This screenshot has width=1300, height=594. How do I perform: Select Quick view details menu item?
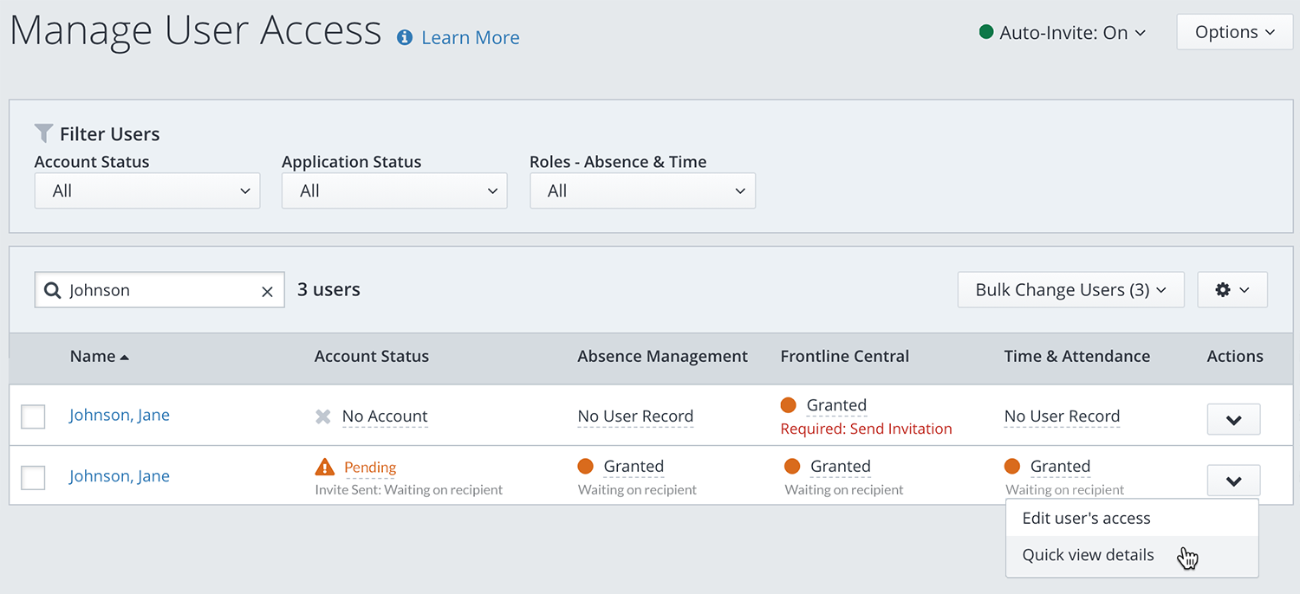pos(1088,555)
